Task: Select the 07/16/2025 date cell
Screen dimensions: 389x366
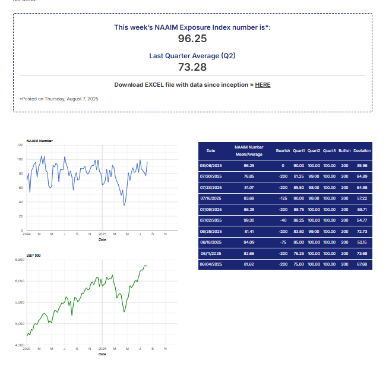Action: [211, 198]
